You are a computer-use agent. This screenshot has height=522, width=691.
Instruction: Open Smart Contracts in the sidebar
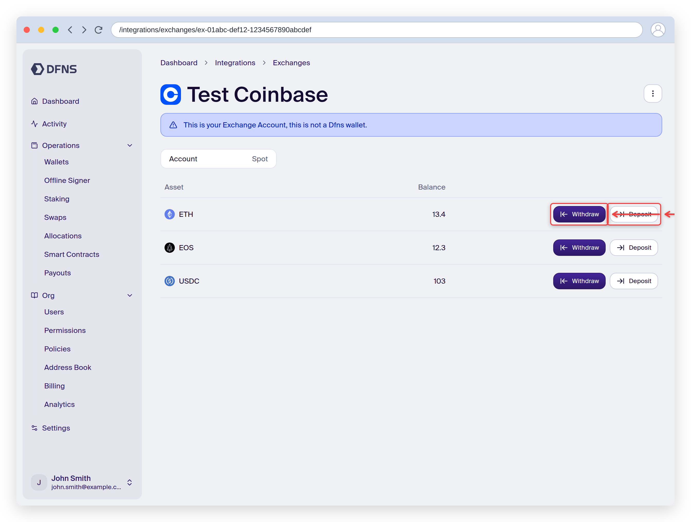(71, 254)
